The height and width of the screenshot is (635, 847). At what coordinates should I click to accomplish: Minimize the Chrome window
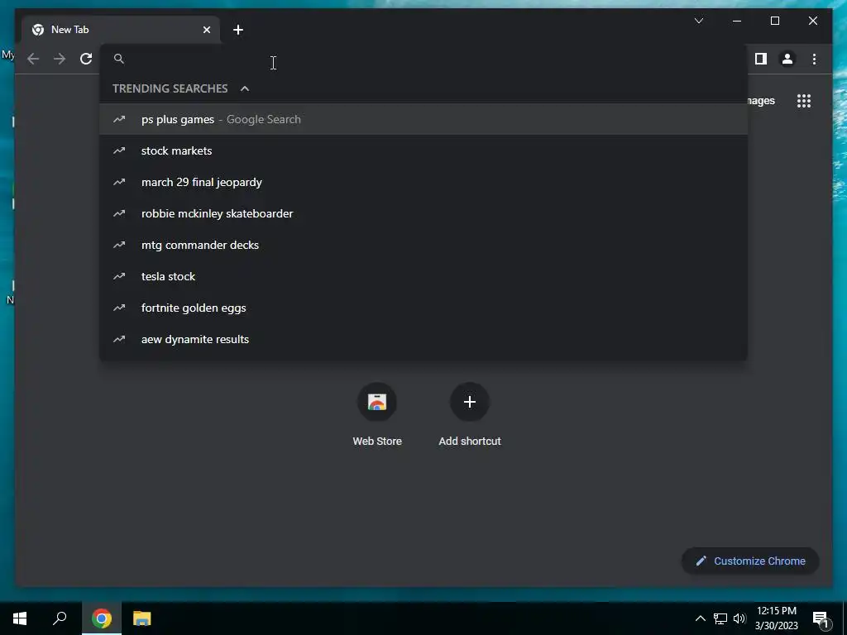coord(737,21)
